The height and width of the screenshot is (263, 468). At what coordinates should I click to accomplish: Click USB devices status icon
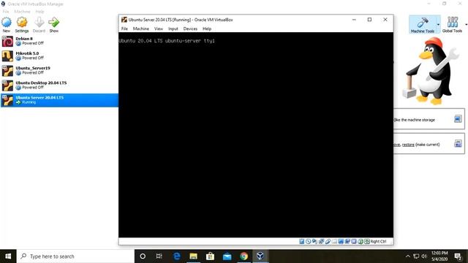[328, 242]
